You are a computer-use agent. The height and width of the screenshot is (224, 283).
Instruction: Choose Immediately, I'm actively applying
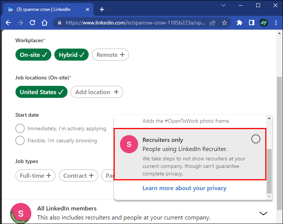(20, 128)
